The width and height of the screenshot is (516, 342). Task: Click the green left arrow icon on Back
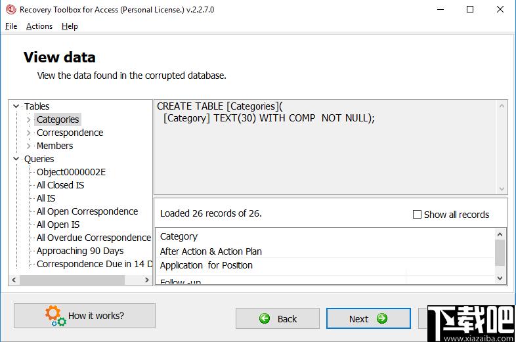[x=265, y=318]
